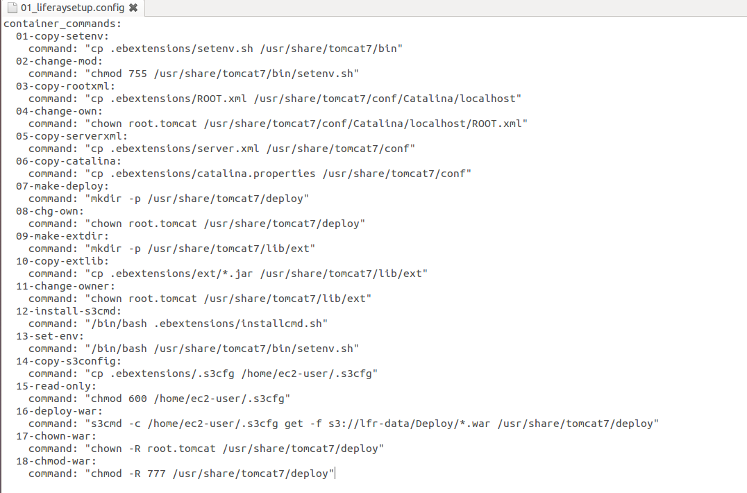Click on the 12-install-s3cmd line
The height and width of the screenshot is (493, 747).
pos(69,311)
